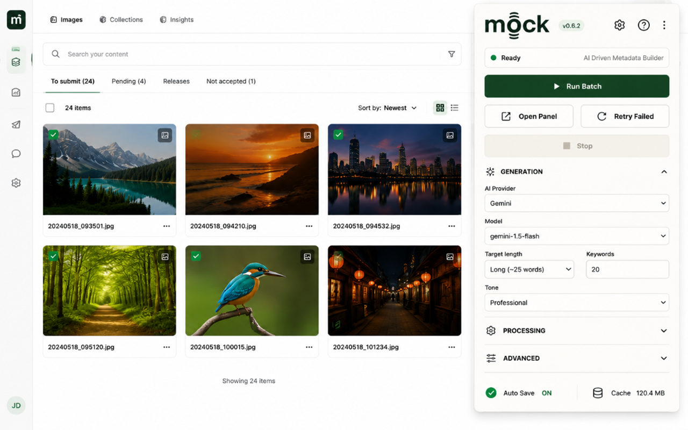
Task: Switch to list view
Action: coord(455,107)
